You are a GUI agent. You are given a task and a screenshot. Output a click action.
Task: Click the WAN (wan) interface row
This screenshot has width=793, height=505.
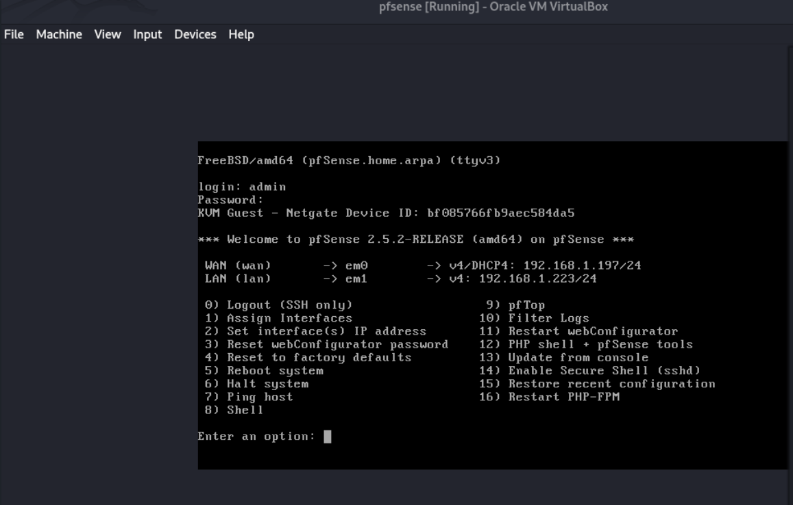point(423,266)
